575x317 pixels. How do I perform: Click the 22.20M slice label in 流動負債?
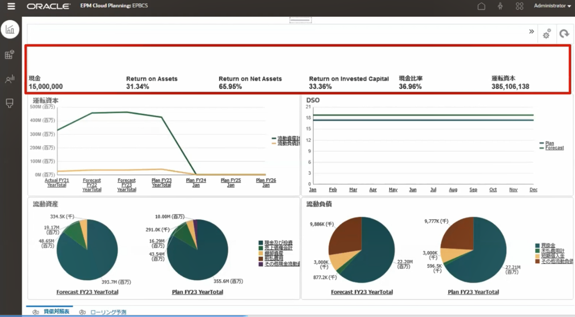coord(405,264)
